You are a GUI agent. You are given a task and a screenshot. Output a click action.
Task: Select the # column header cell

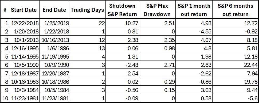tap(5, 10)
